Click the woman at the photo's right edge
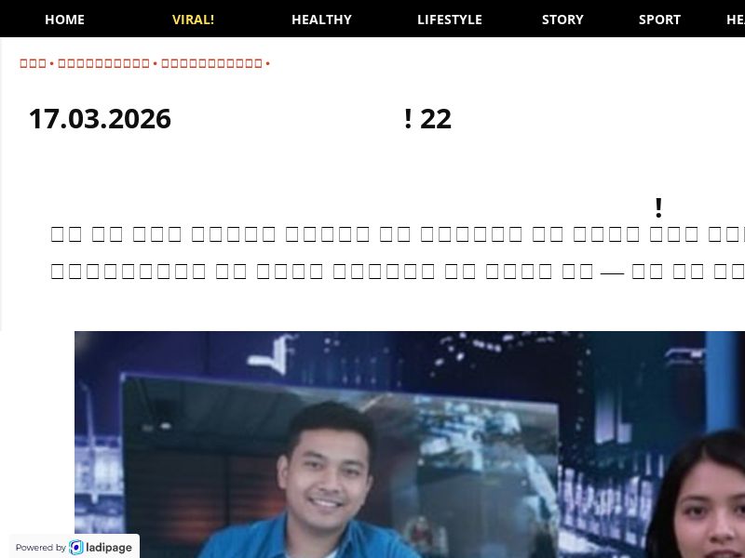 point(708,502)
